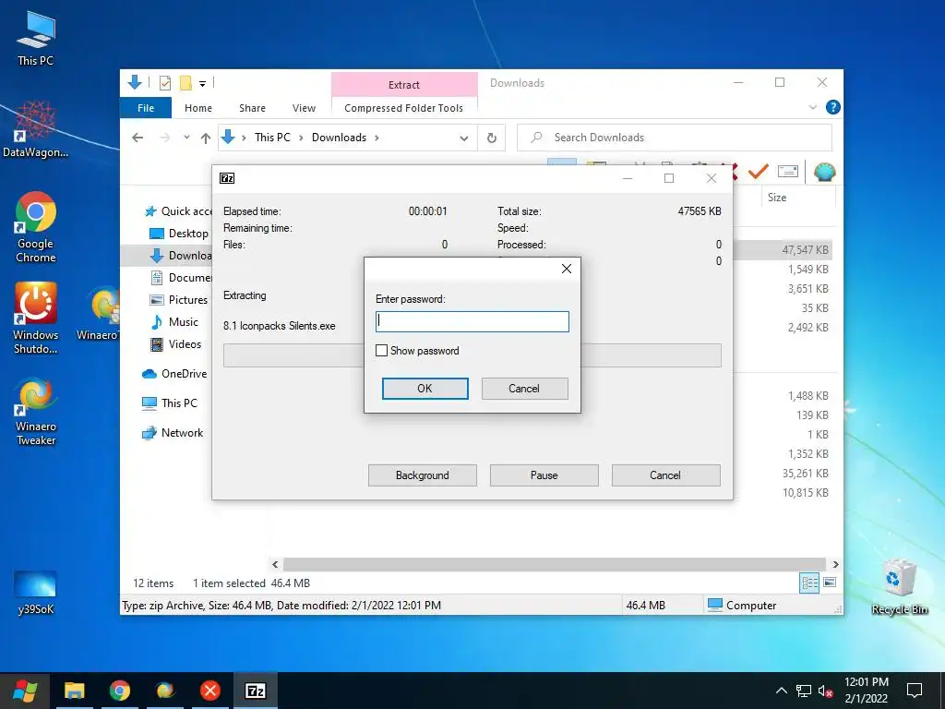The image size is (945, 709).
Task: Click 7-Zip taskbar button
Action: click(x=256, y=691)
